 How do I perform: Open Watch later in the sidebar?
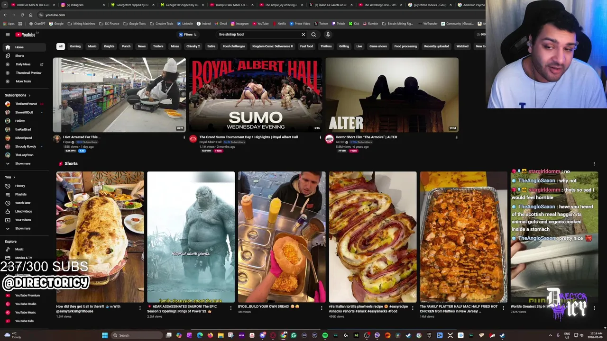tap(22, 203)
